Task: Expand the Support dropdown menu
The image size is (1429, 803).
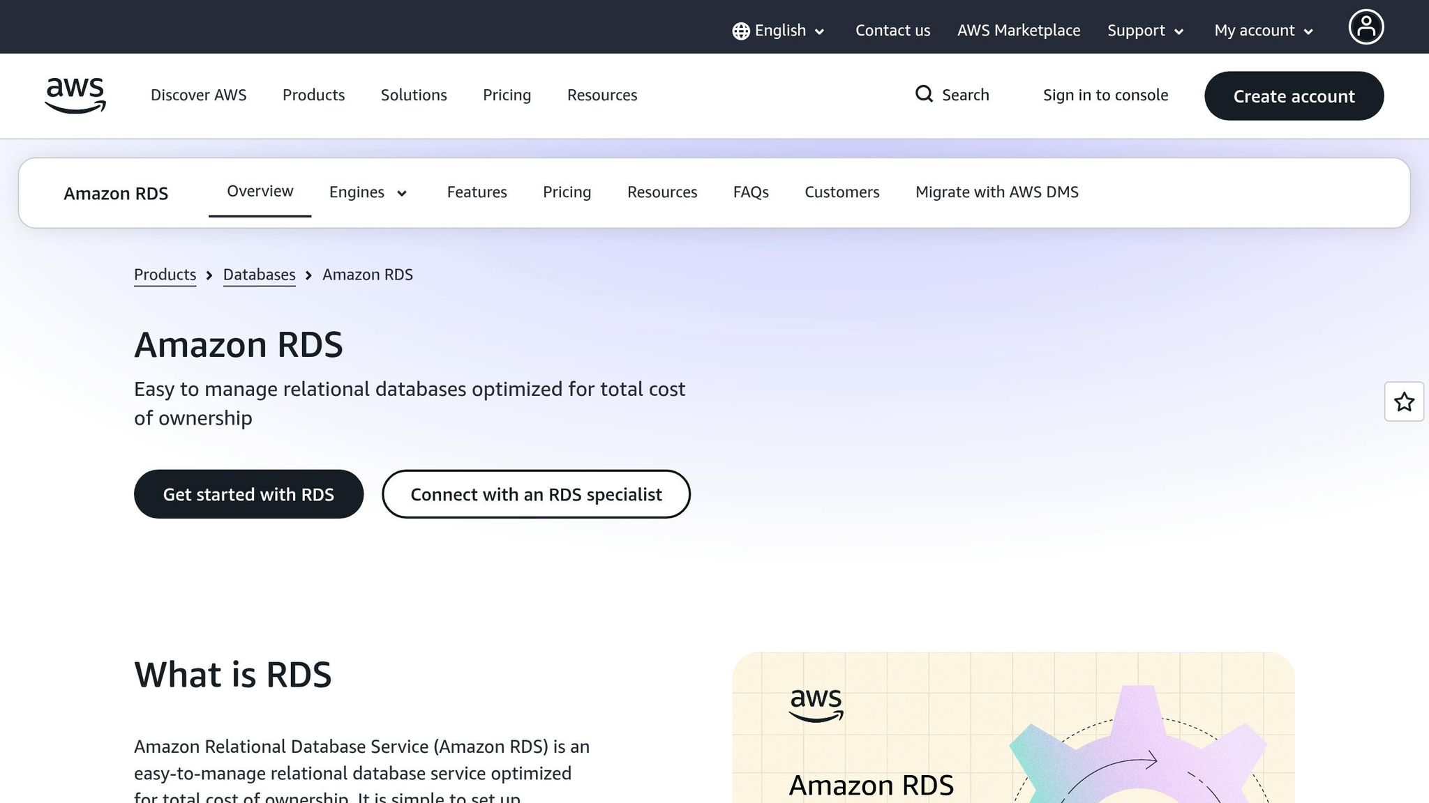Action: [x=1145, y=31]
